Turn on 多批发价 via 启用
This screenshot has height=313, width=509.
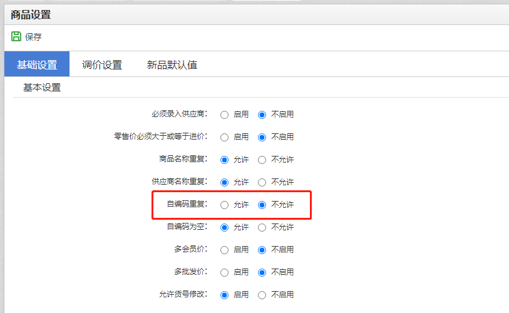click(x=224, y=272)
